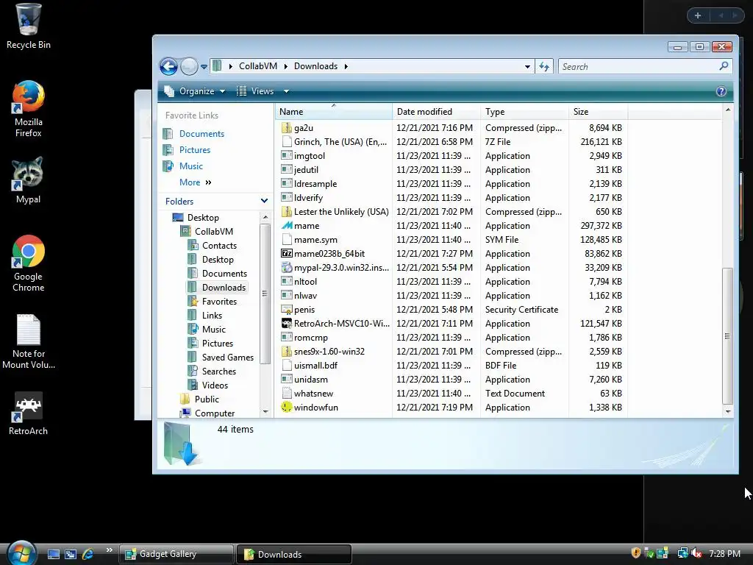Click the Back arrow in Explorer
Image resolution: width=753 pixels, height=565 pixels.
point(168,66)
